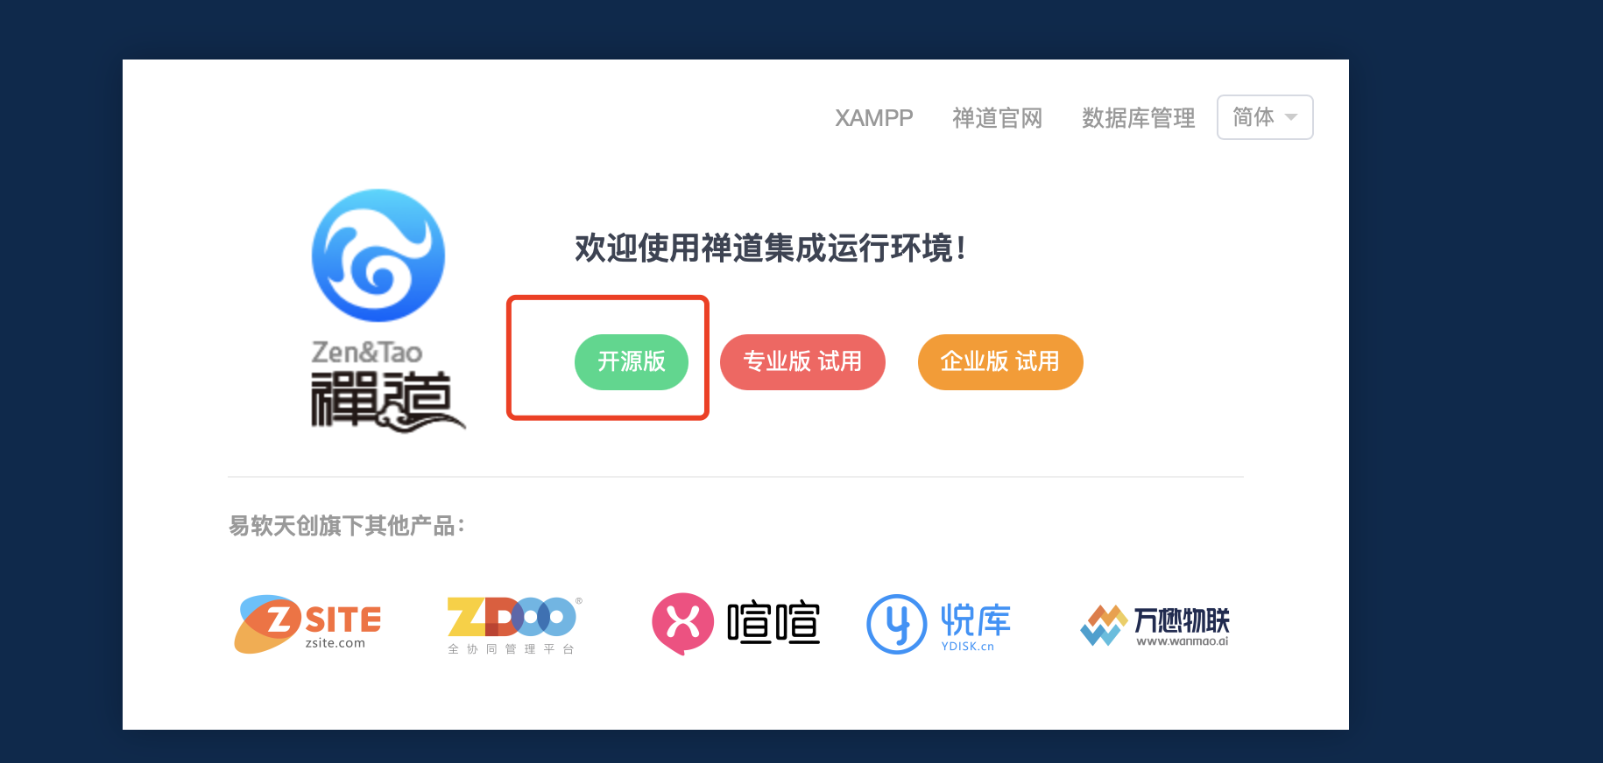Select the orange 企业版 试用 button
The image size is (1603, 763).
[x=1000, y=361]
